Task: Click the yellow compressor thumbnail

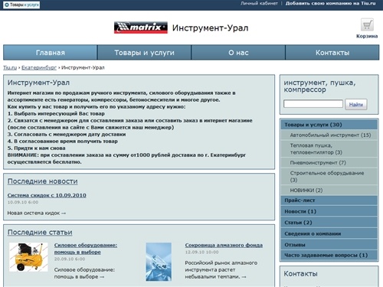Action: tap(28, 257)
